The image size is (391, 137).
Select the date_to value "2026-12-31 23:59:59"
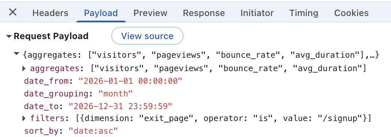pyautogui.click(x=121, y=106)
